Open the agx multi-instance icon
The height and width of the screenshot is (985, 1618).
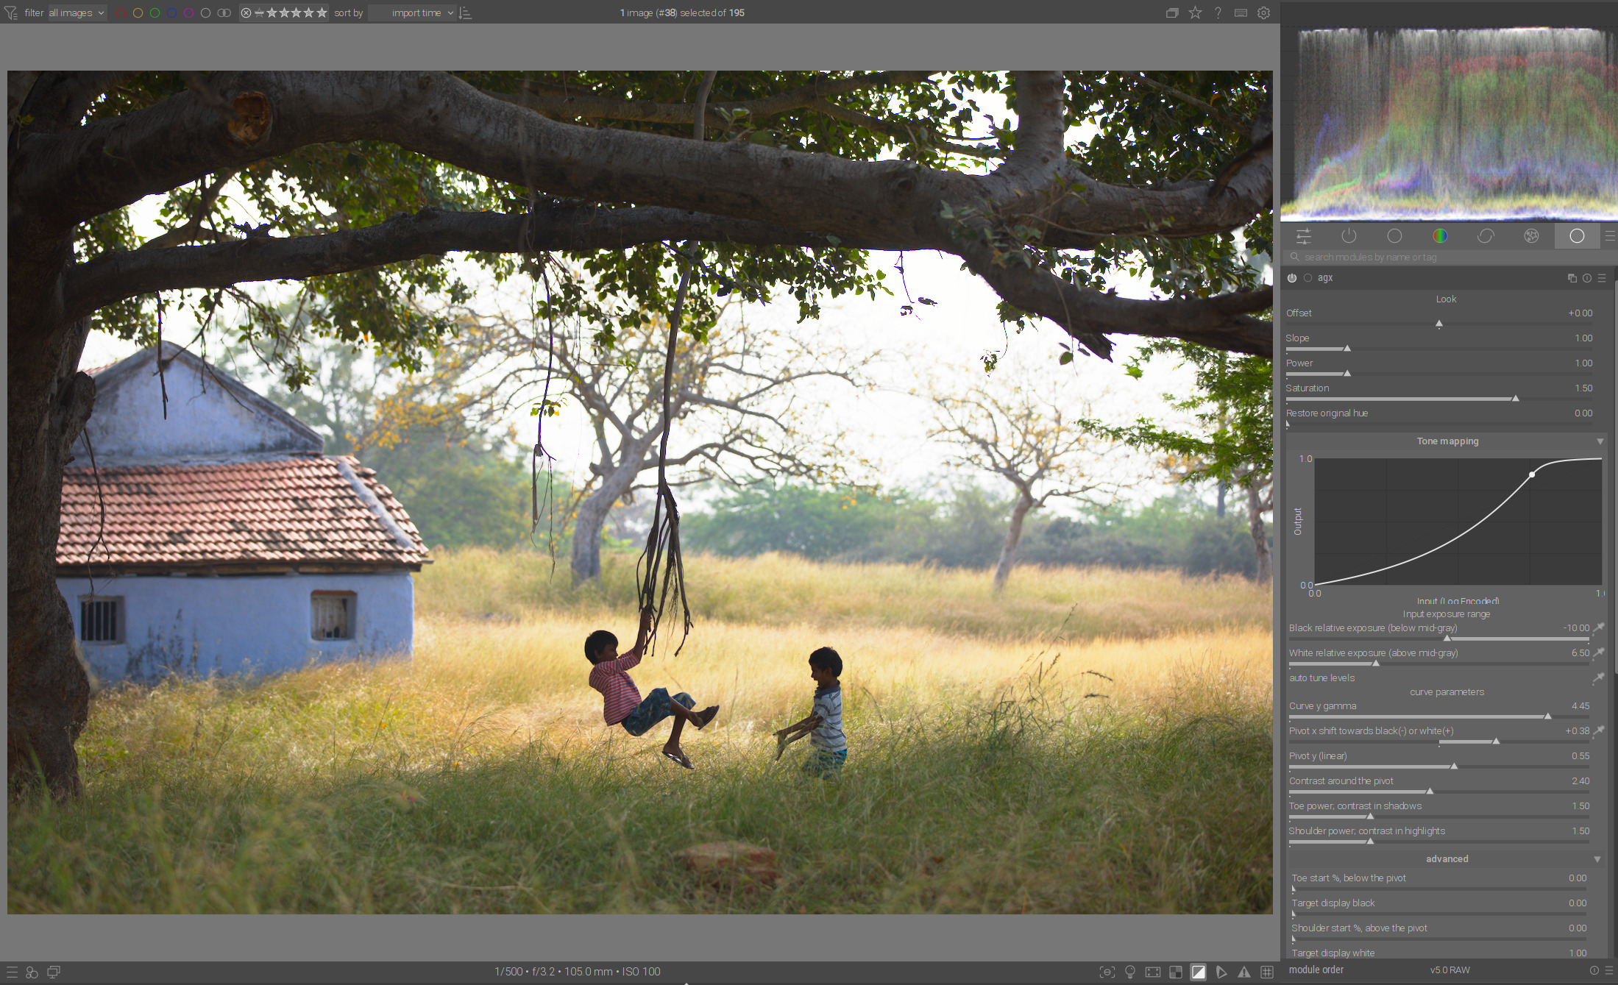[1572, 278]
